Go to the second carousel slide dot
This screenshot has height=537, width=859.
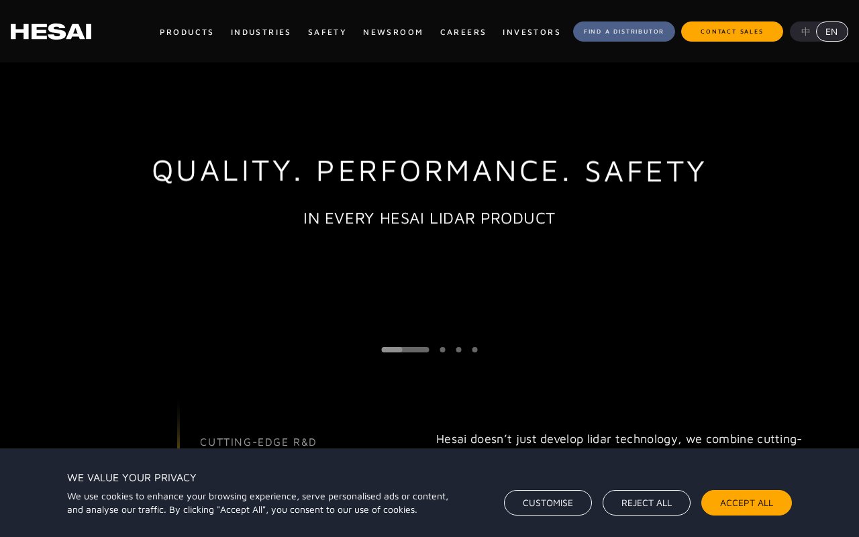442,350
